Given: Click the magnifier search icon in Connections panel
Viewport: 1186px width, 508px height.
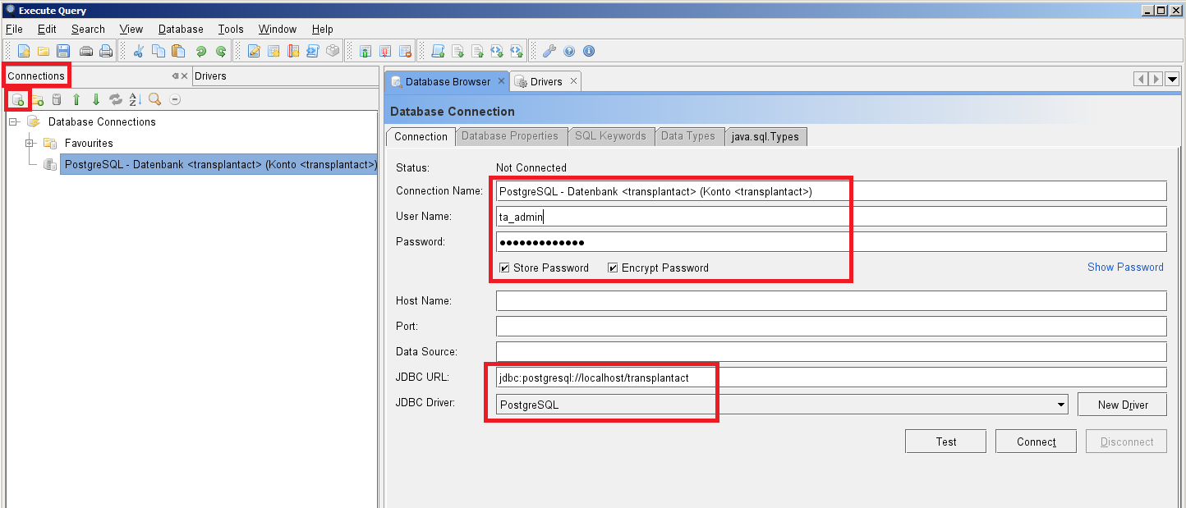Looking at the screenshot, I should pyautogui.click(x=154, y=100).
